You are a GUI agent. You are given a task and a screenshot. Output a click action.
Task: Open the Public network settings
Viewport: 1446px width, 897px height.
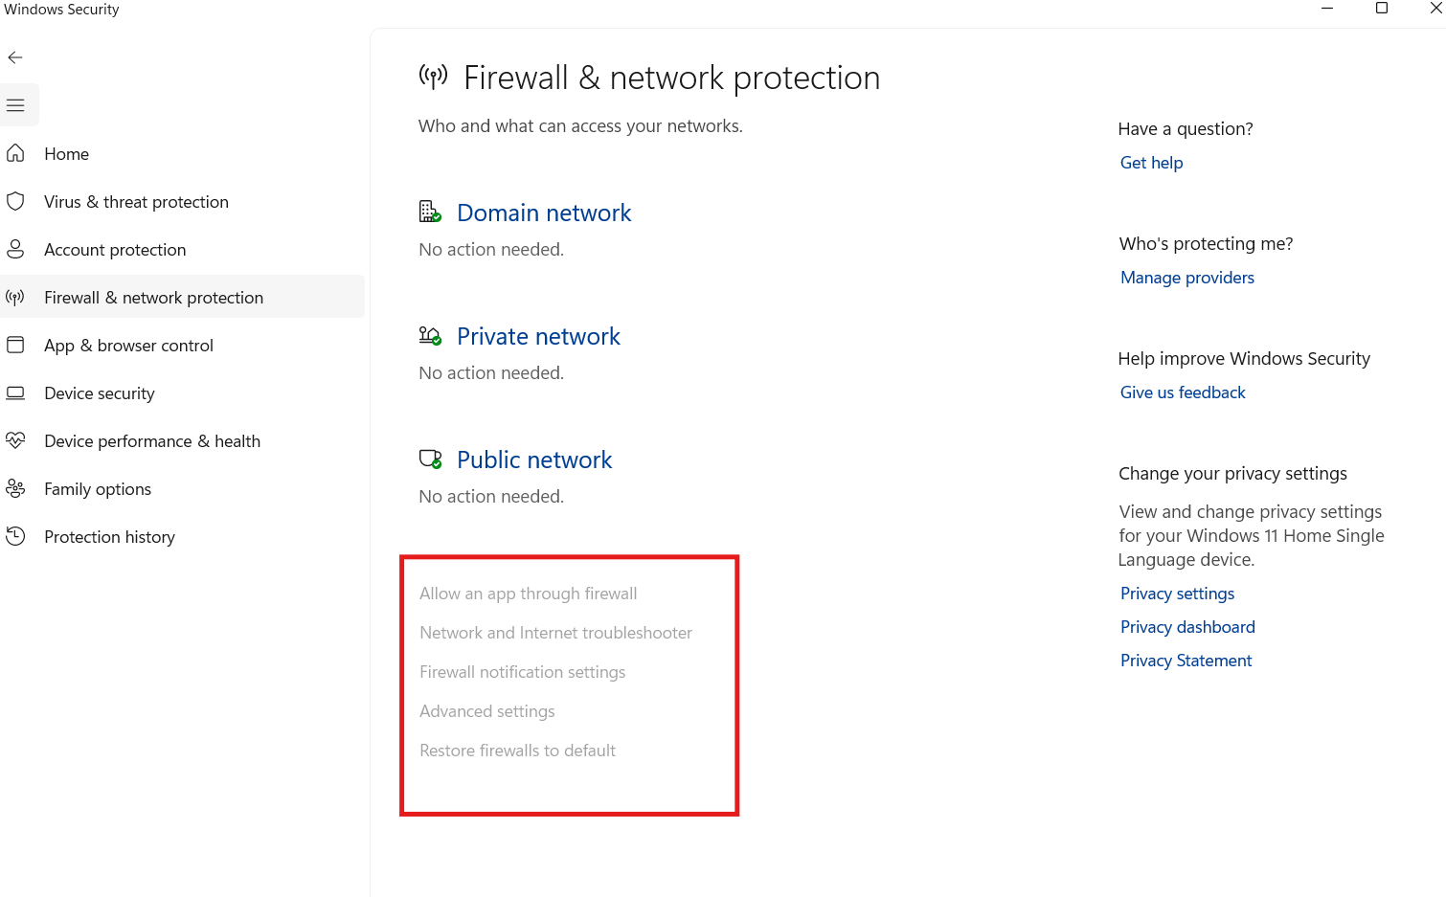coord(533,460)
